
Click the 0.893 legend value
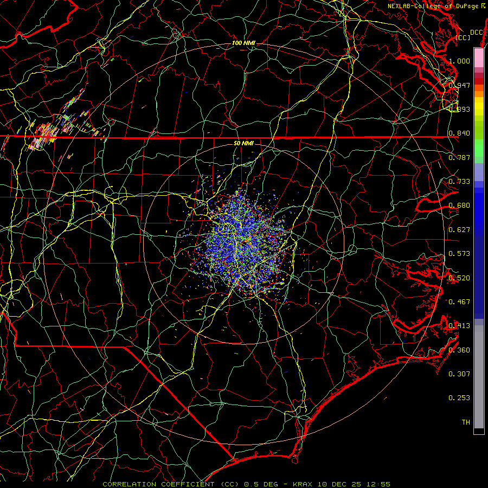459,109
